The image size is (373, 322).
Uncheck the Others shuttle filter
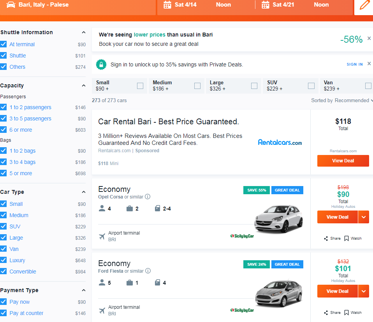(x=4, y=67)
